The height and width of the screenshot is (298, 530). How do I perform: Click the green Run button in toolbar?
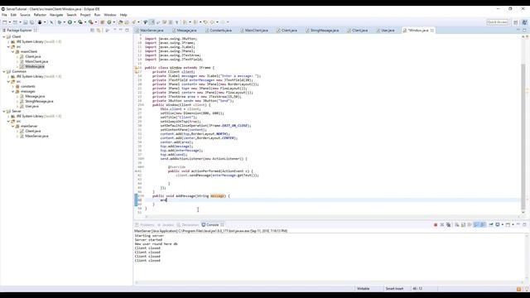(x=70, y=22)
